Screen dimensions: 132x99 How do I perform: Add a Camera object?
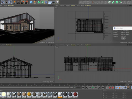(54, 2)
